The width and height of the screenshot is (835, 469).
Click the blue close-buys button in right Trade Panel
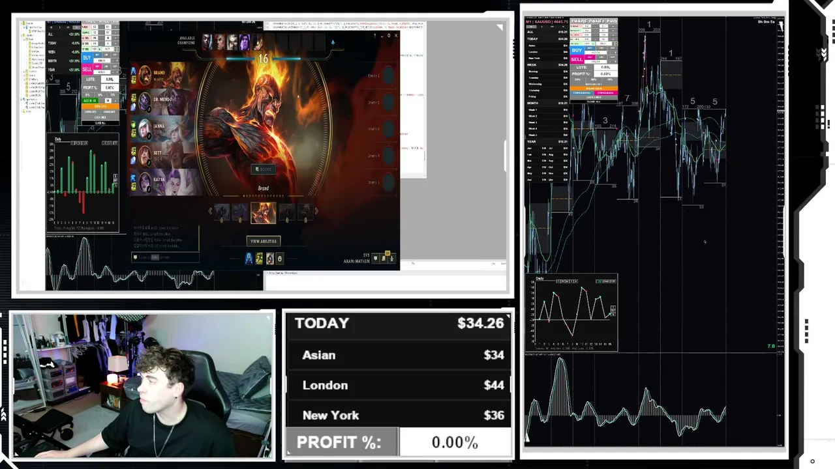(582, 92)
